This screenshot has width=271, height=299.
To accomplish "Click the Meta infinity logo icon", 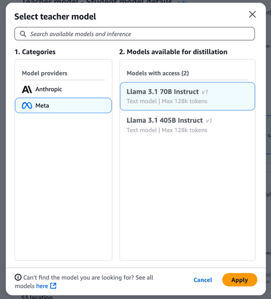I will coord(27,105).
